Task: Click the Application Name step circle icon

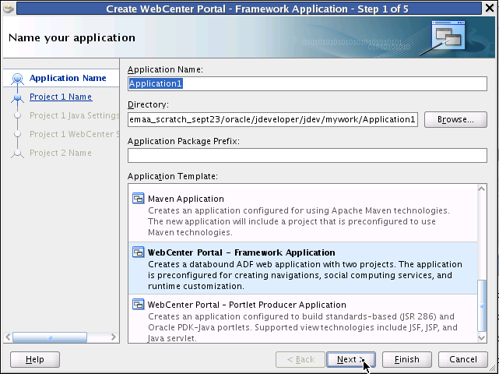Action: (17, 79)
